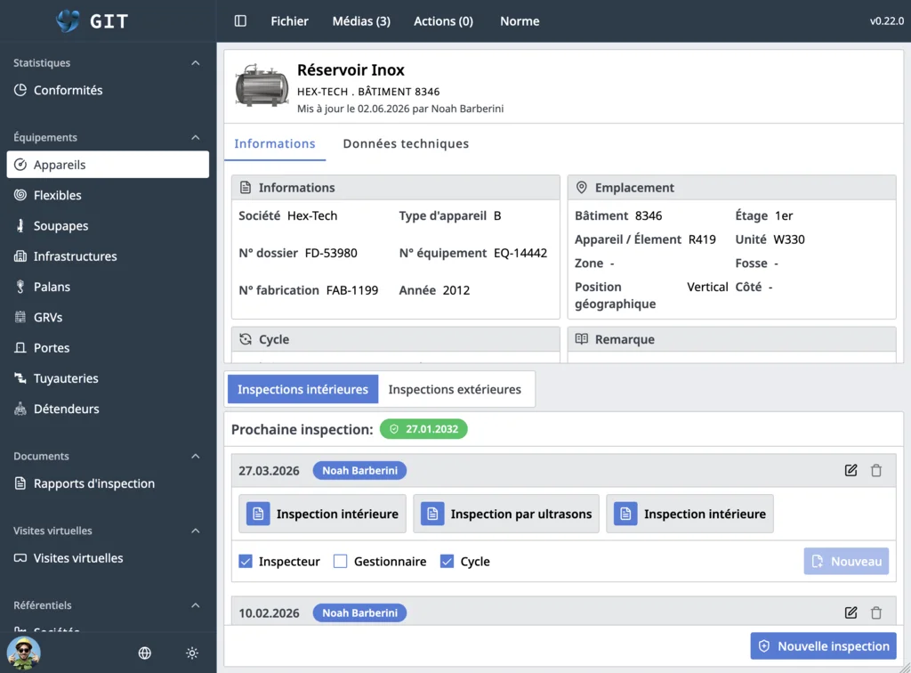911x673 pixels.
Task: Collapse the Visites virtuelles section
Action: [x=195, y=531]
